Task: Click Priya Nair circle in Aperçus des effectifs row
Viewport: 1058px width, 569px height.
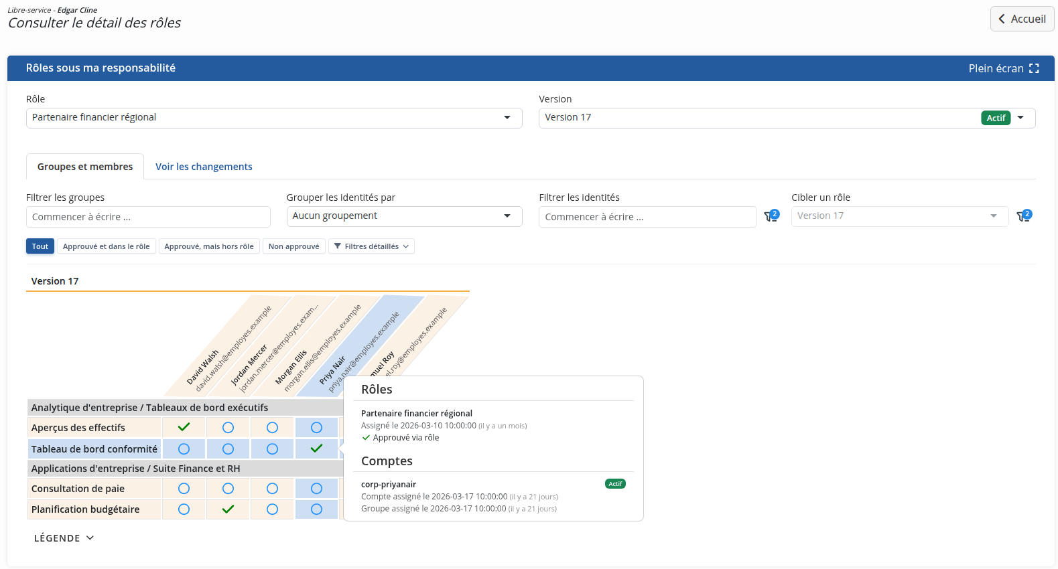Action: click(x=316, y=428)
